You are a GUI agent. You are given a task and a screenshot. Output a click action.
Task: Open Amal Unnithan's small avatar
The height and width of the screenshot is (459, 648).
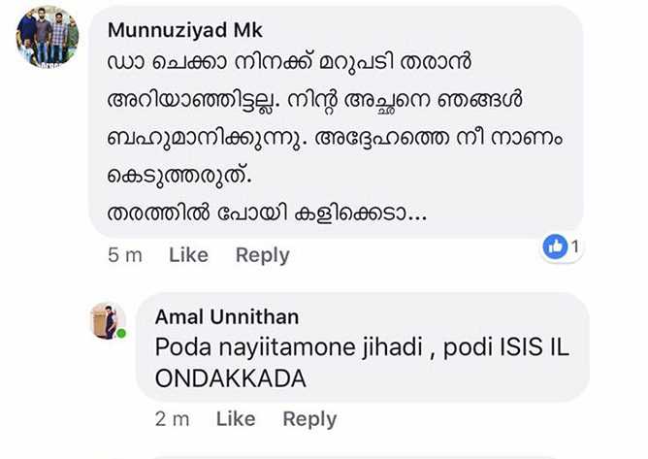click(107, 319)
